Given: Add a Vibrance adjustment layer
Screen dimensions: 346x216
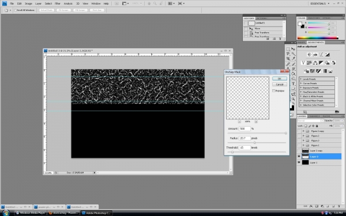Looking at the screenshot, I should point(303,63).
